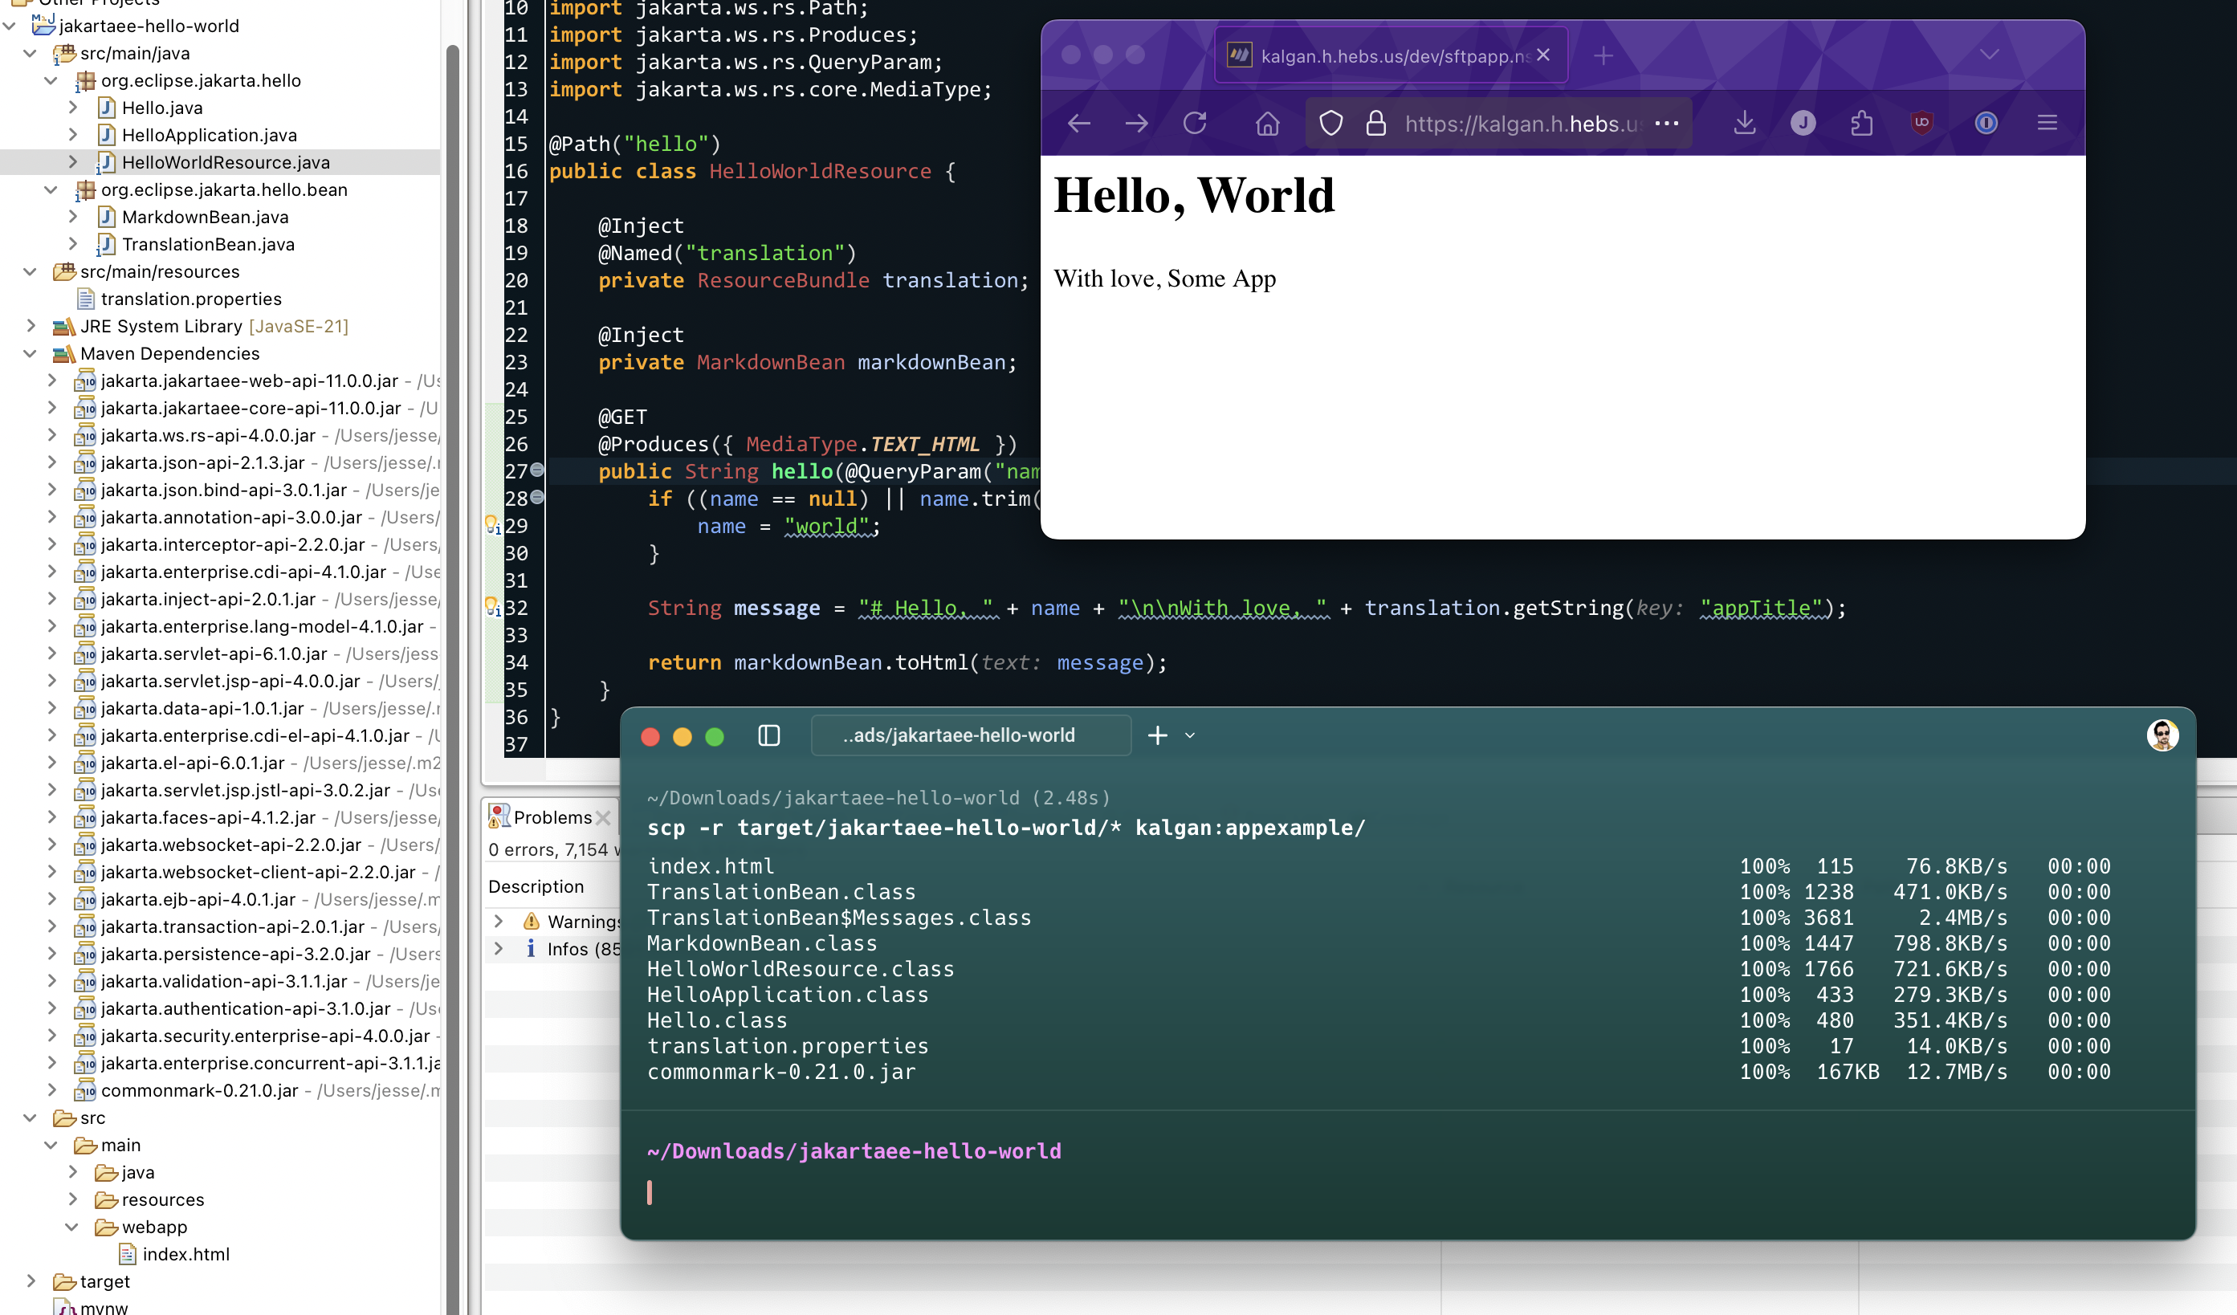Collapse the Maven Dependencies node
Viewport: 2237px width, 1315px height.
coord(31,353)
